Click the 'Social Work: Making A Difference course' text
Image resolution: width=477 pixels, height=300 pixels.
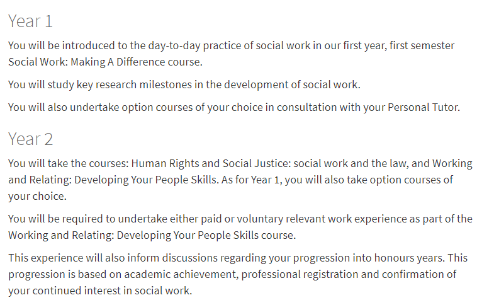point(104,62)
